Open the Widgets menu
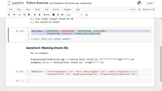This screenshot has width=162, height=91. point(67,10)
